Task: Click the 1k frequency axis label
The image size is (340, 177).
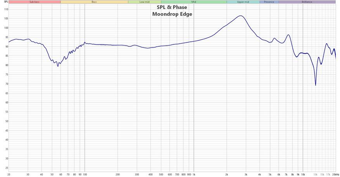Action: [x=194, y=175]
